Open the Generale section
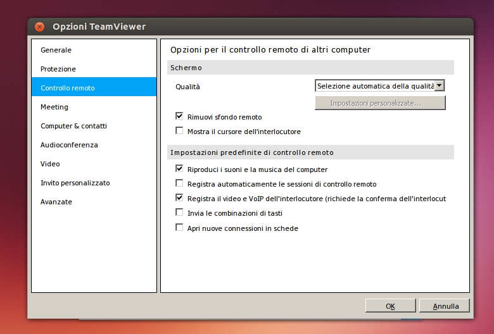Image resolution: width=494 pixels, height=334 pixels. pos(94,50)
